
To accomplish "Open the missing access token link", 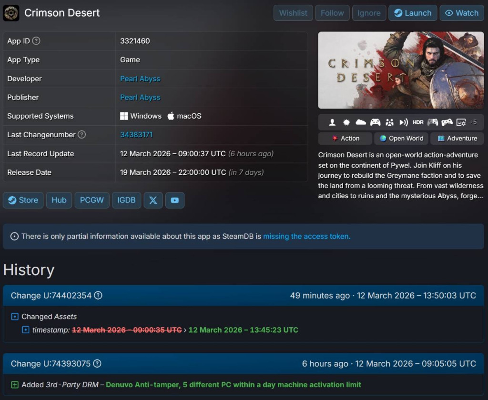I will click(x=306, y=236).
